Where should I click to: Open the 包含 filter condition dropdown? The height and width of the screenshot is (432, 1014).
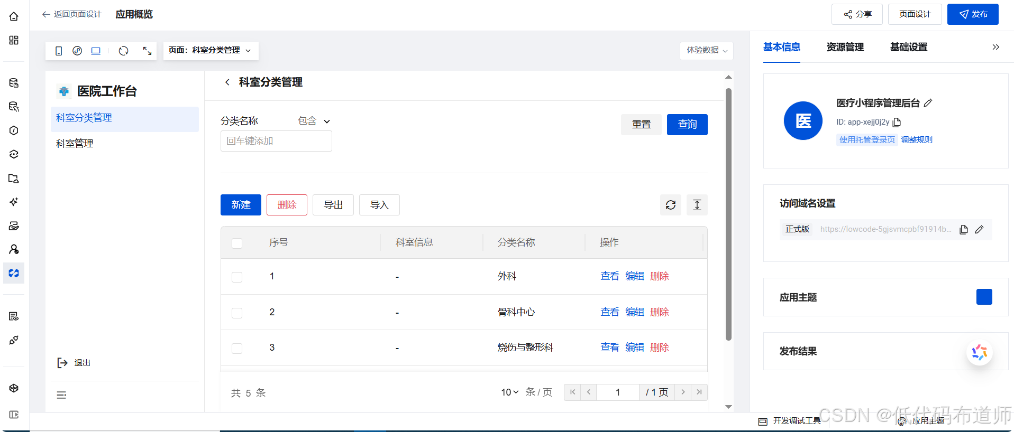point(314,121)
